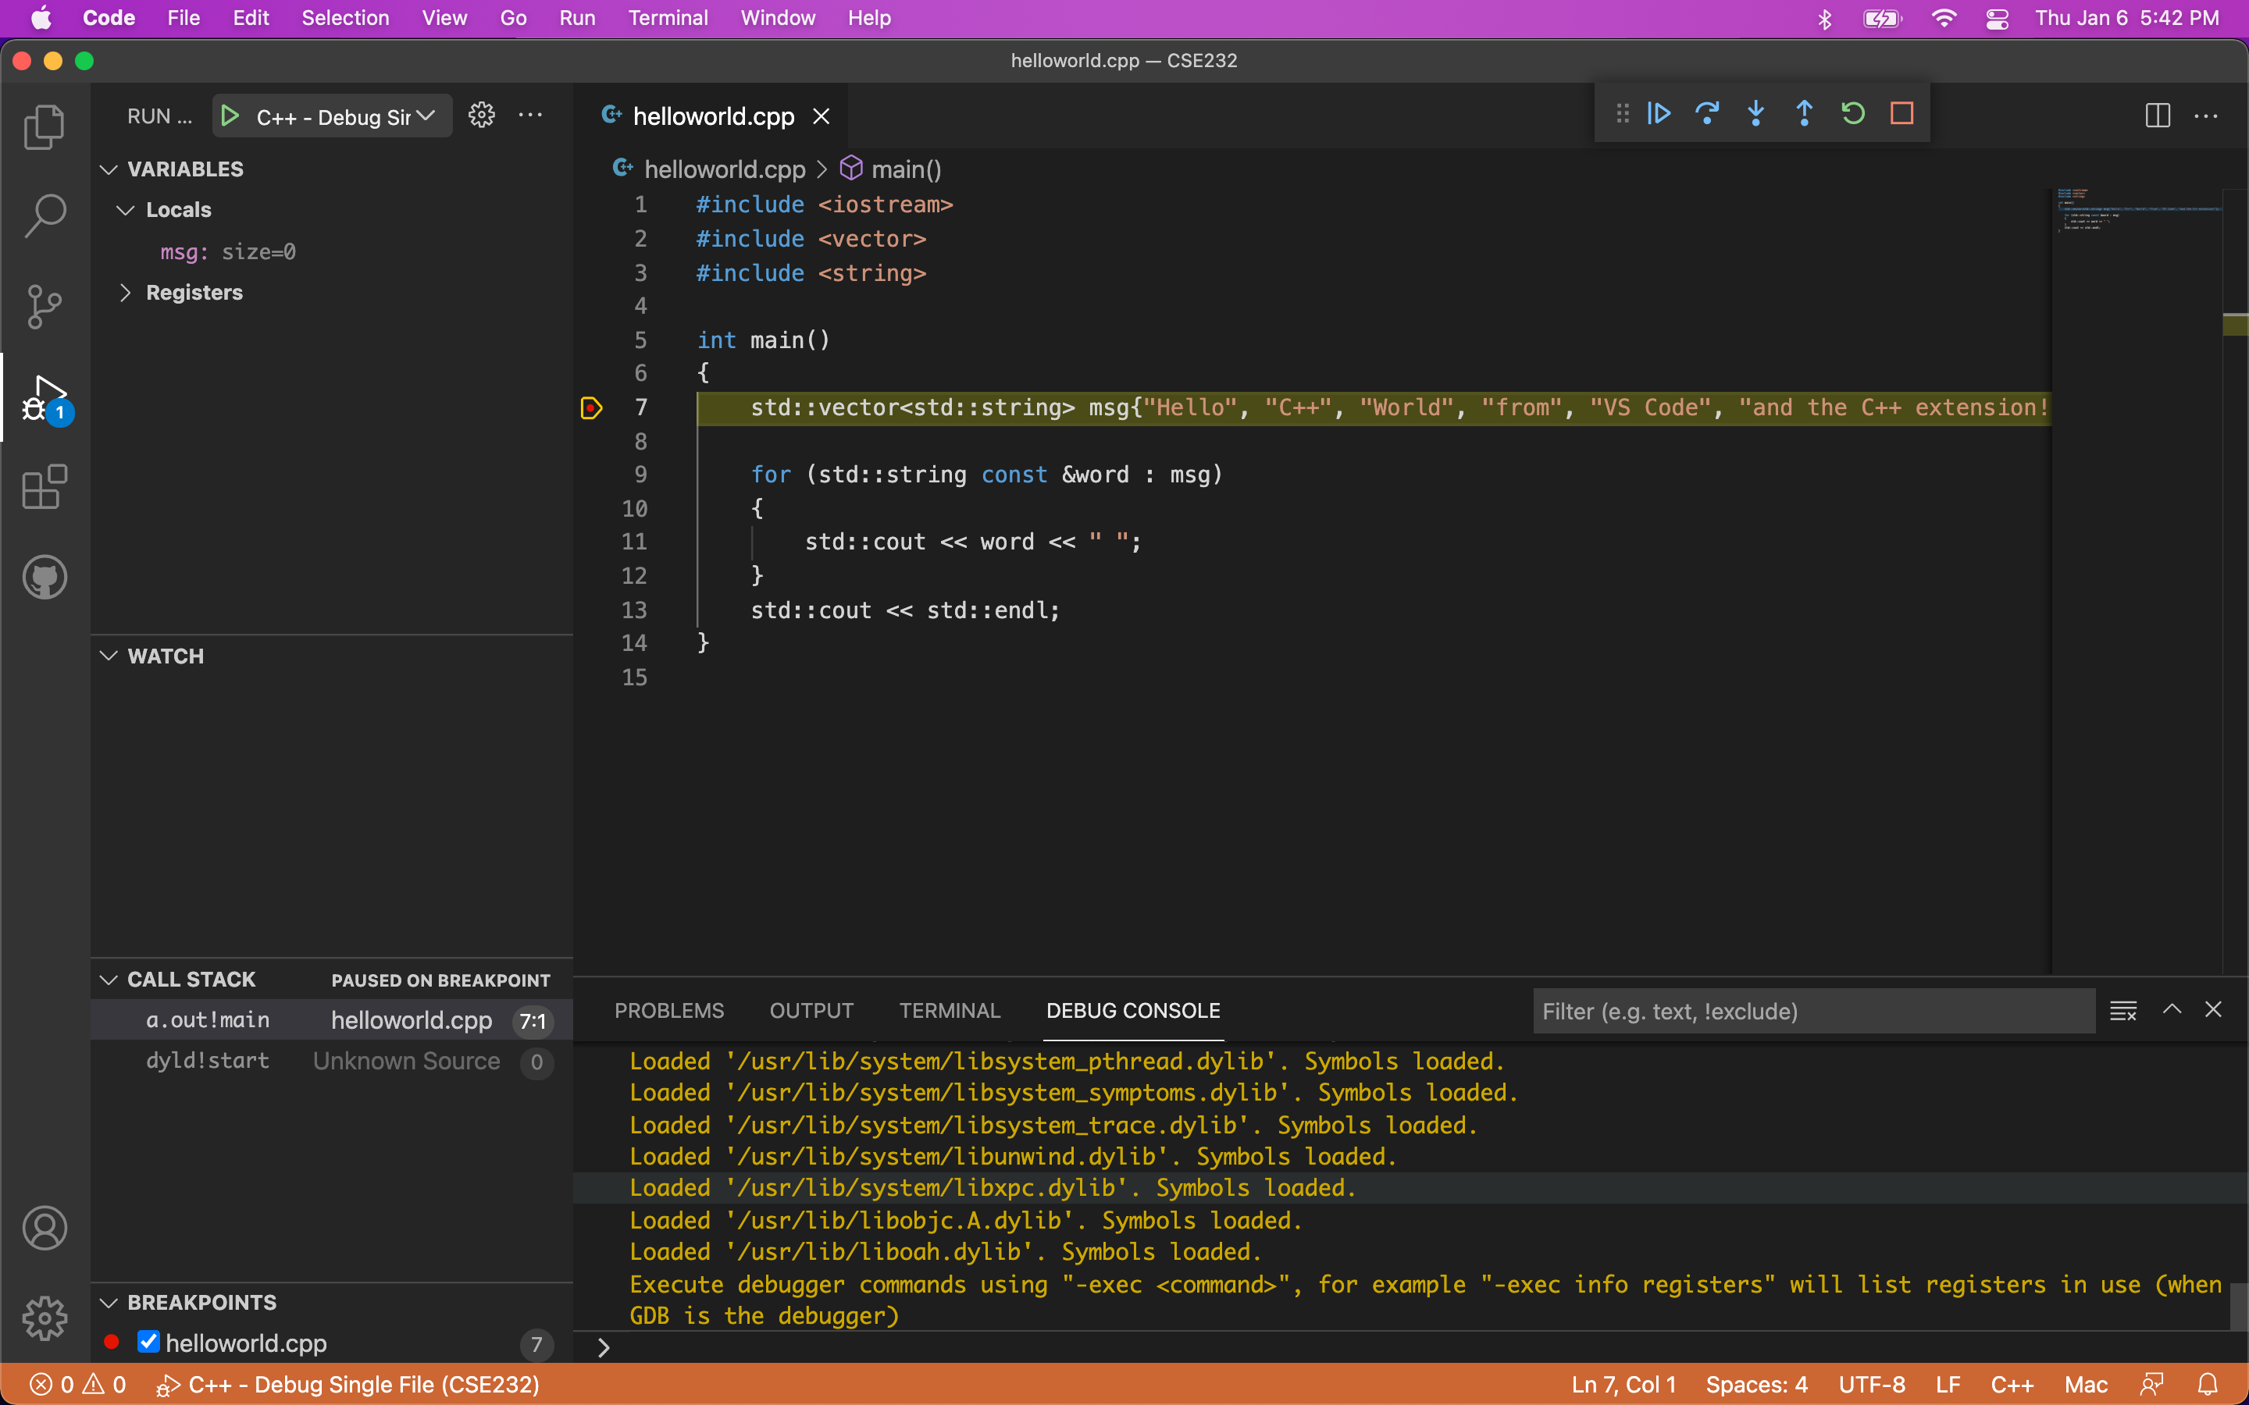The width and height of the screenshot is (2249, 1405).
Task: Restart the debugging session
Action: (x=1853, y=113)
